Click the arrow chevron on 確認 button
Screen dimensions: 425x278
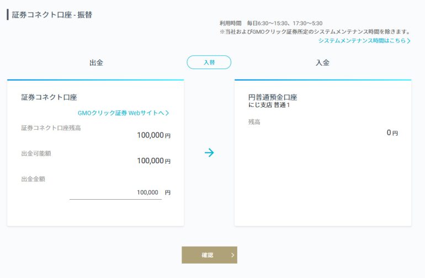pyautogui.click(x=232, y=255)
